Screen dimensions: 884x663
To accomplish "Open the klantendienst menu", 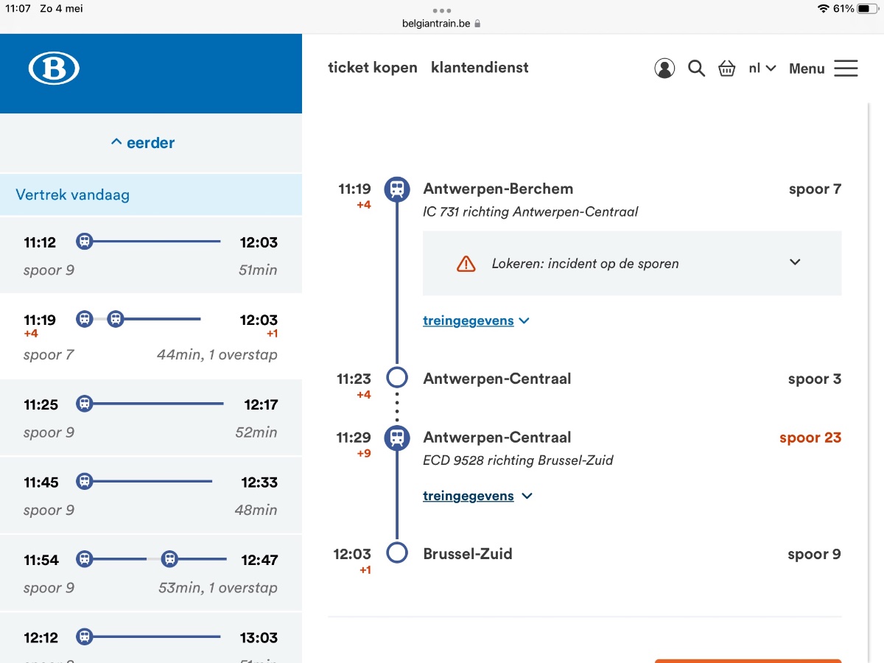I will point(480,68).
